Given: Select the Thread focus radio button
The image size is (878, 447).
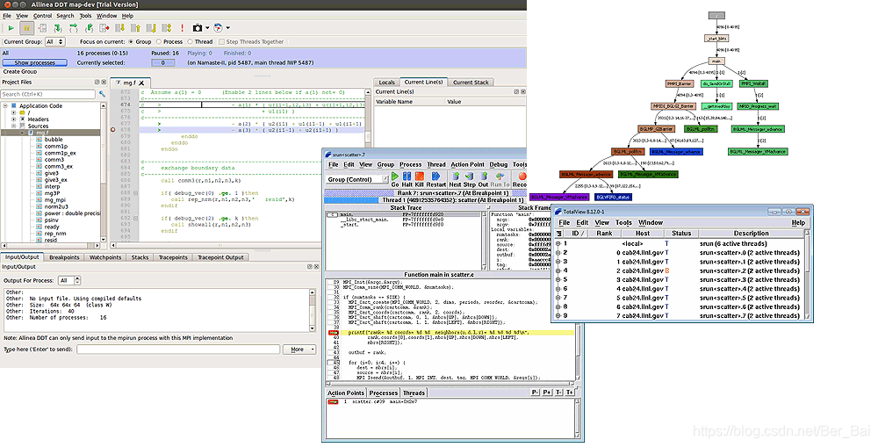Looking at the screenshot, I should click(x=190, y=41).
